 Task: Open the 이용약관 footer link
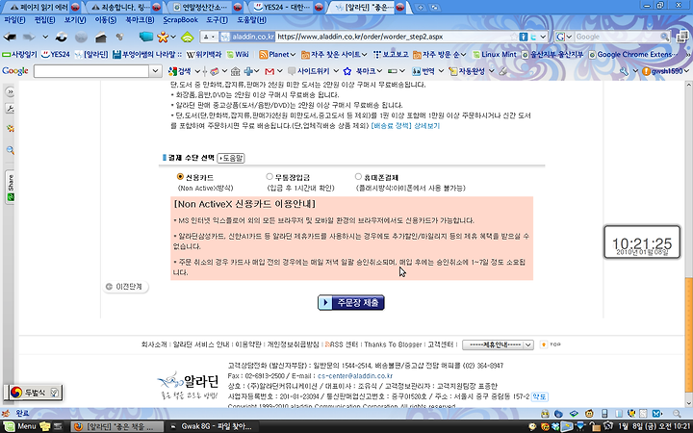point(248,344)
